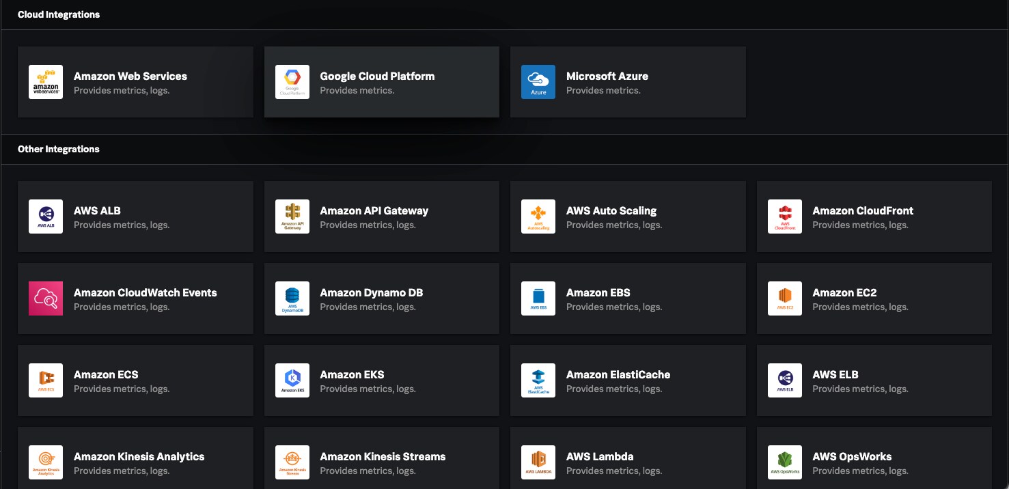
Task: Click the AWS OpsWorks icon
Action: pos(785,462)
